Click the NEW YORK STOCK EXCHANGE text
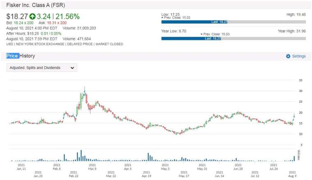 pyautogui.click(x=40, y=44)
